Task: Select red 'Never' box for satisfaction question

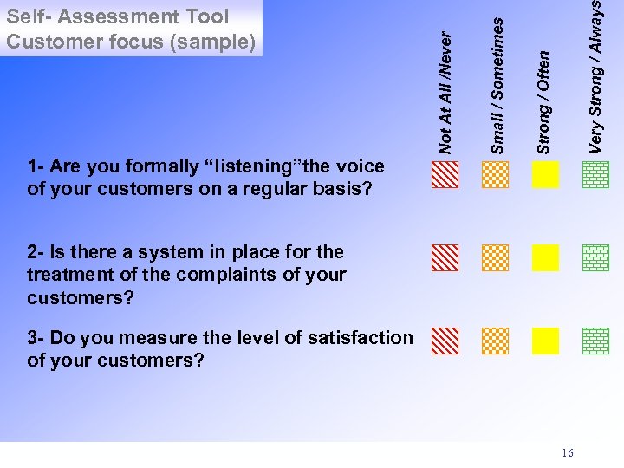Action: click(445, 341)
